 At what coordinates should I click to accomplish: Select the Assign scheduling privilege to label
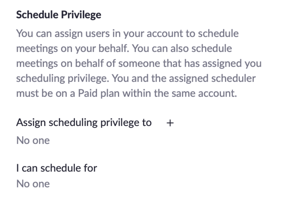(x=84, y=123)
